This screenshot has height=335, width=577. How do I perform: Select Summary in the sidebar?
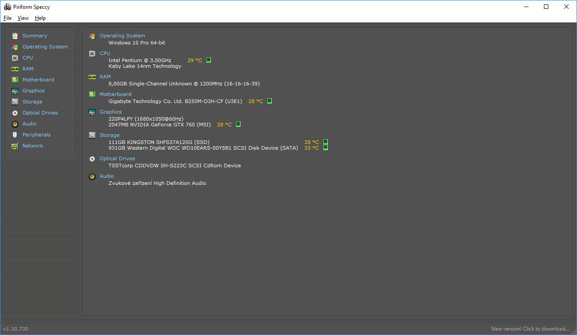[35, 36]
